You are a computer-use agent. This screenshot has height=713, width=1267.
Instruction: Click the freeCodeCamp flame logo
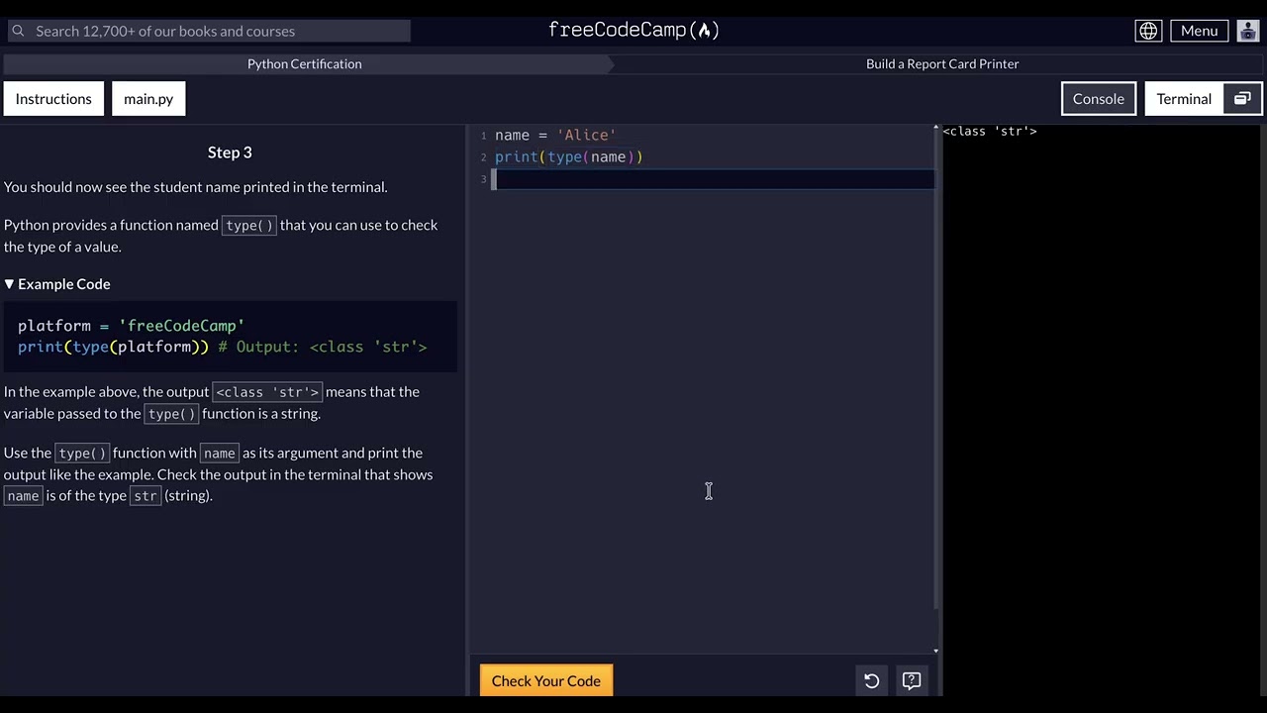pyautogui.click(x=633, y=30)
